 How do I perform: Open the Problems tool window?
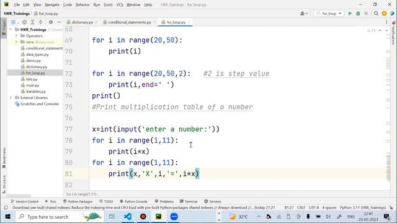pyautogui.click(x=164, y=201)
